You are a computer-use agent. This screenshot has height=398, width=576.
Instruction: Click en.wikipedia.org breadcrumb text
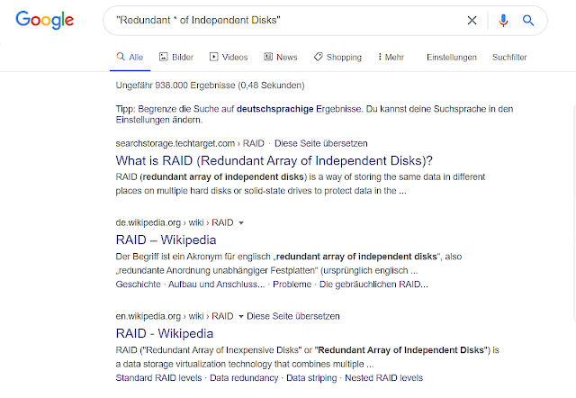coord(175,316)
